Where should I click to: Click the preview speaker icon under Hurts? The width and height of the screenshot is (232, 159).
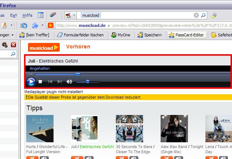[44, 158]
